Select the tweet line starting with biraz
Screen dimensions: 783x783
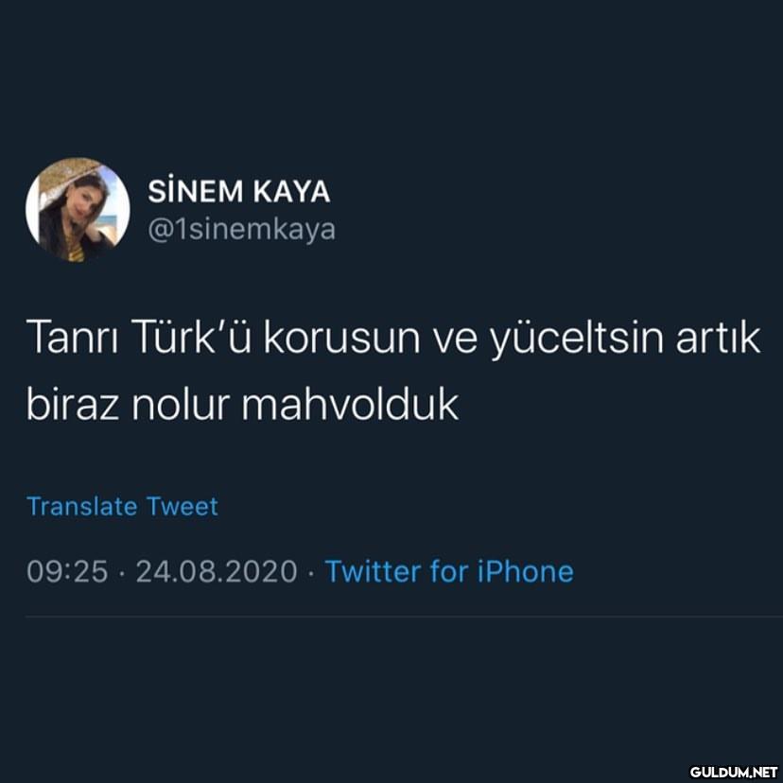click(242, 405)
